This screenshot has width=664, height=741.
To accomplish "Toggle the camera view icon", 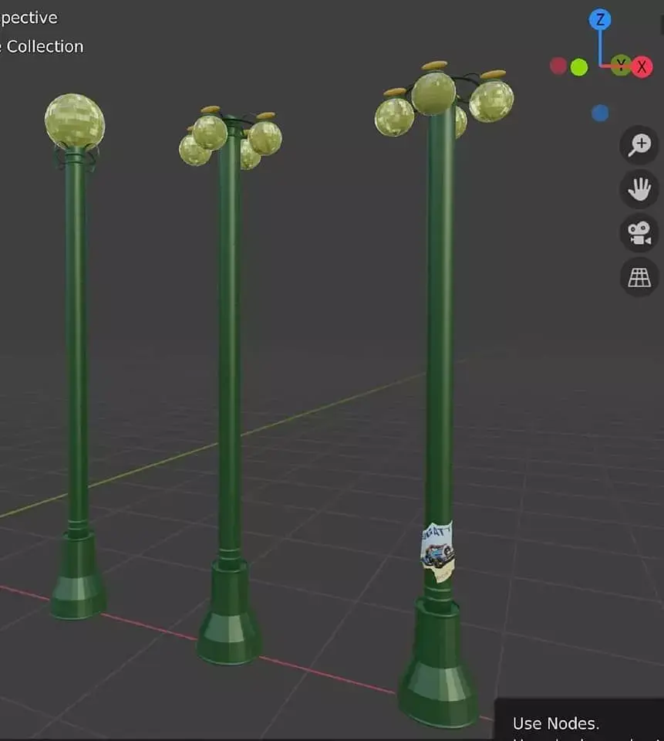I will (639, 233).
